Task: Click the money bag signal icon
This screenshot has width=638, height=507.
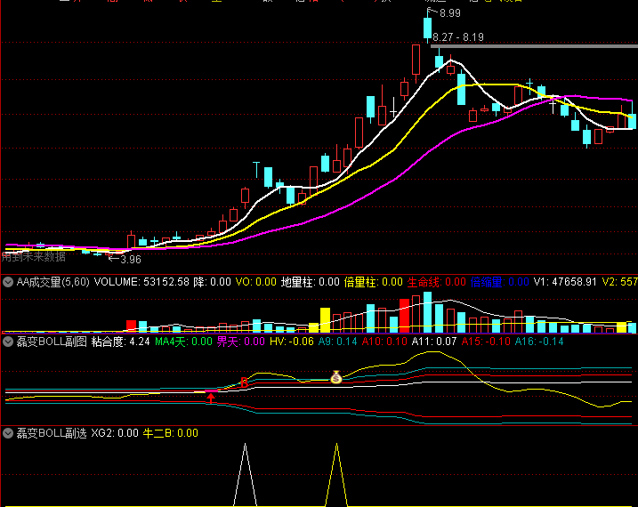Action: [x=335, y=377]
